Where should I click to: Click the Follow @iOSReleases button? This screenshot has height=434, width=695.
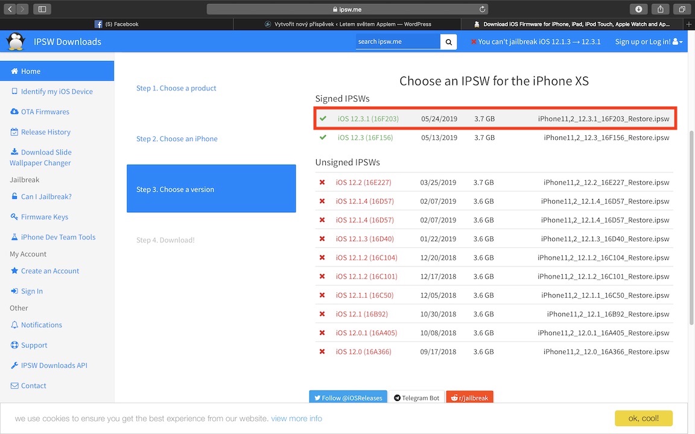[x=348, y=397]
